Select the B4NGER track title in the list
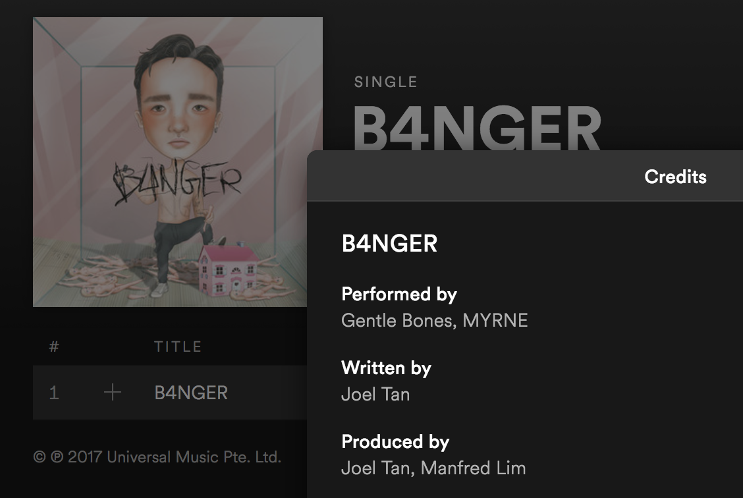743x498 pixels. [191, 393]
